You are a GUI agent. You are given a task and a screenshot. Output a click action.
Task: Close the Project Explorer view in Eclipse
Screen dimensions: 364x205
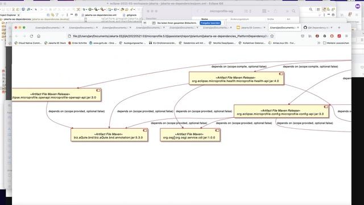click(x=19, y=15)
